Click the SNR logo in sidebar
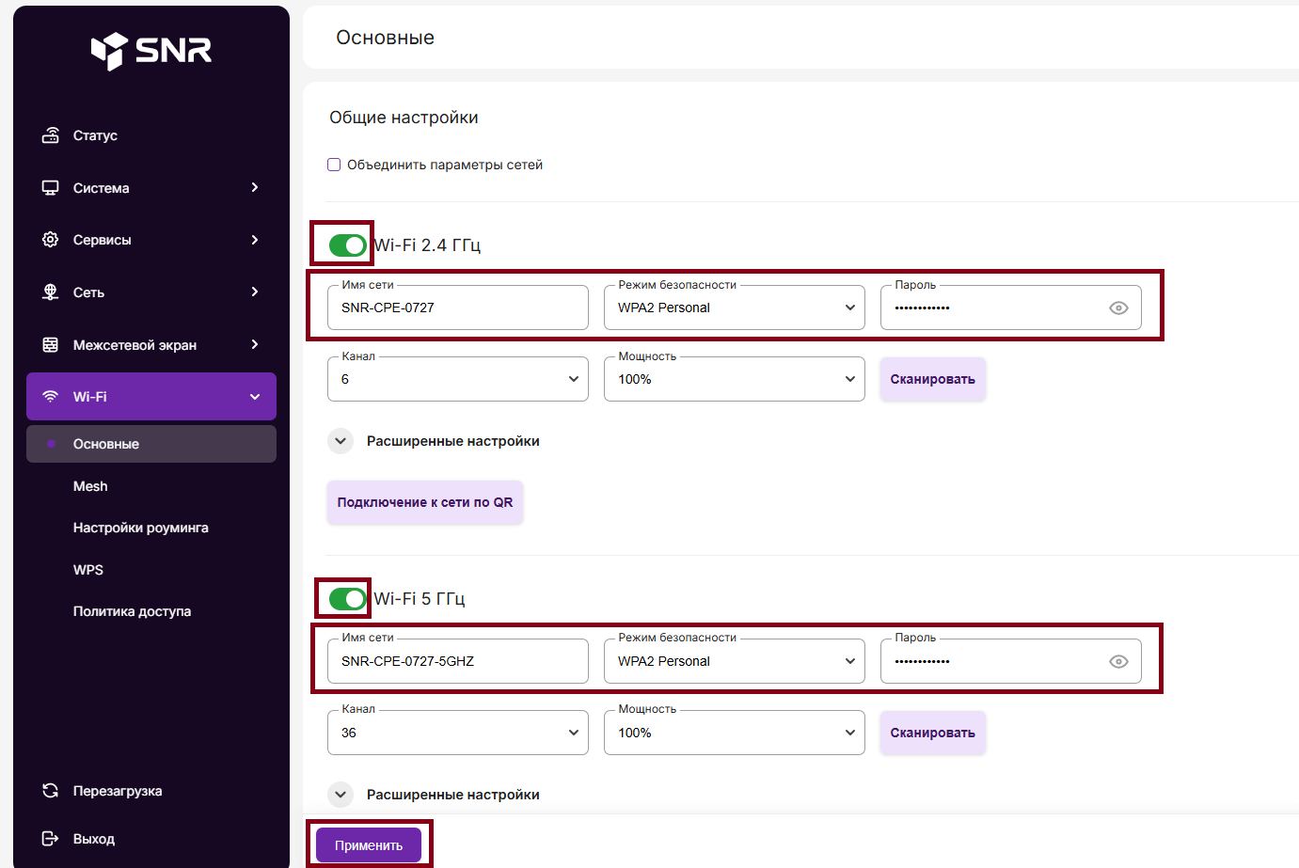The image size is (1299, 868). [x=150, y=51]
